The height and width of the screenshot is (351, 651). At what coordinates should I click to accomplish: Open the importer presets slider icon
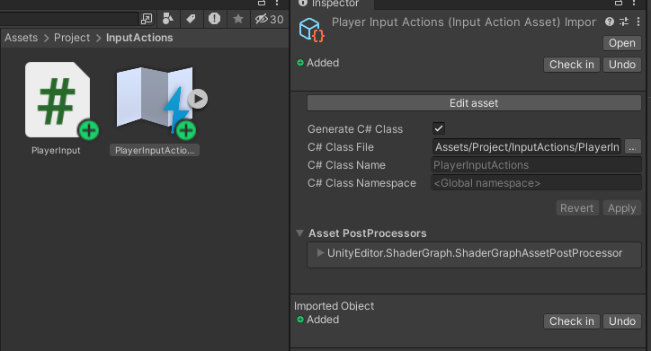coord(624,22)
